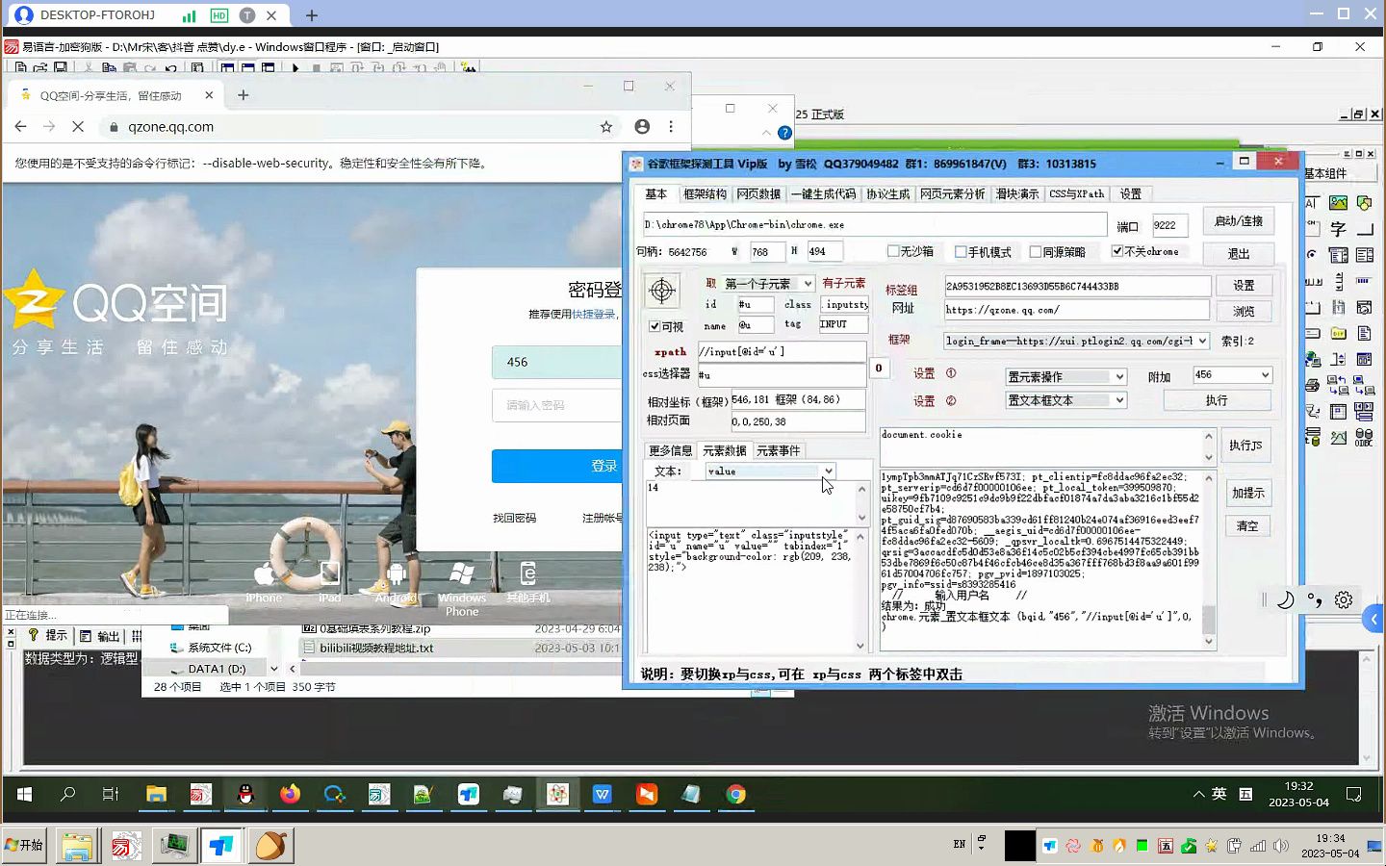The width and height of the screenshot is (1386, 866).
Task: Open Chrome three-dot menu
Action: coord(671,126)
